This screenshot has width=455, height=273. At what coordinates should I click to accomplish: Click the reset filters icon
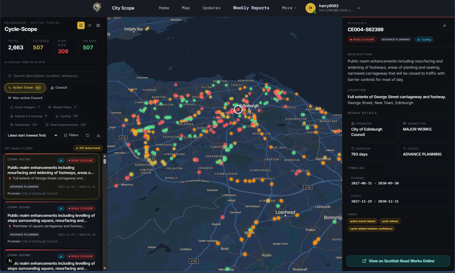88,135
